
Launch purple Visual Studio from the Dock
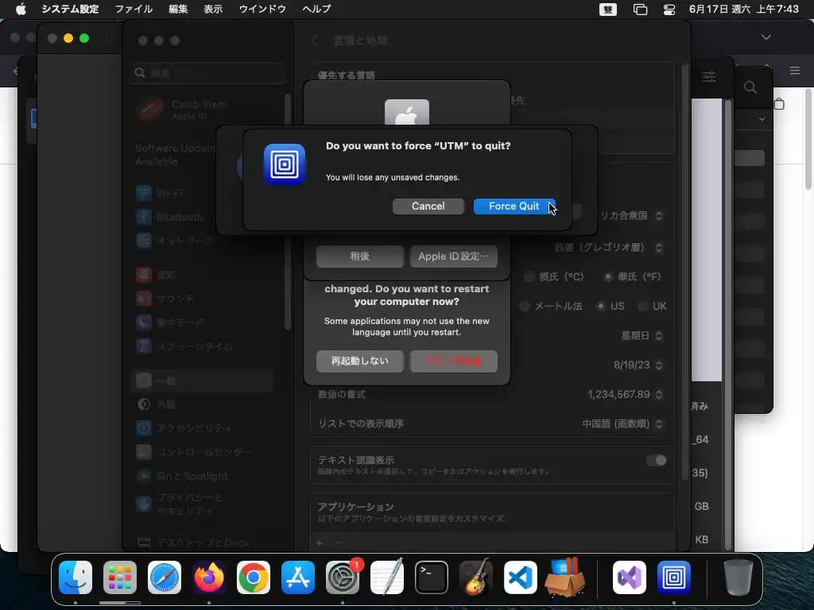coord(630,577)
